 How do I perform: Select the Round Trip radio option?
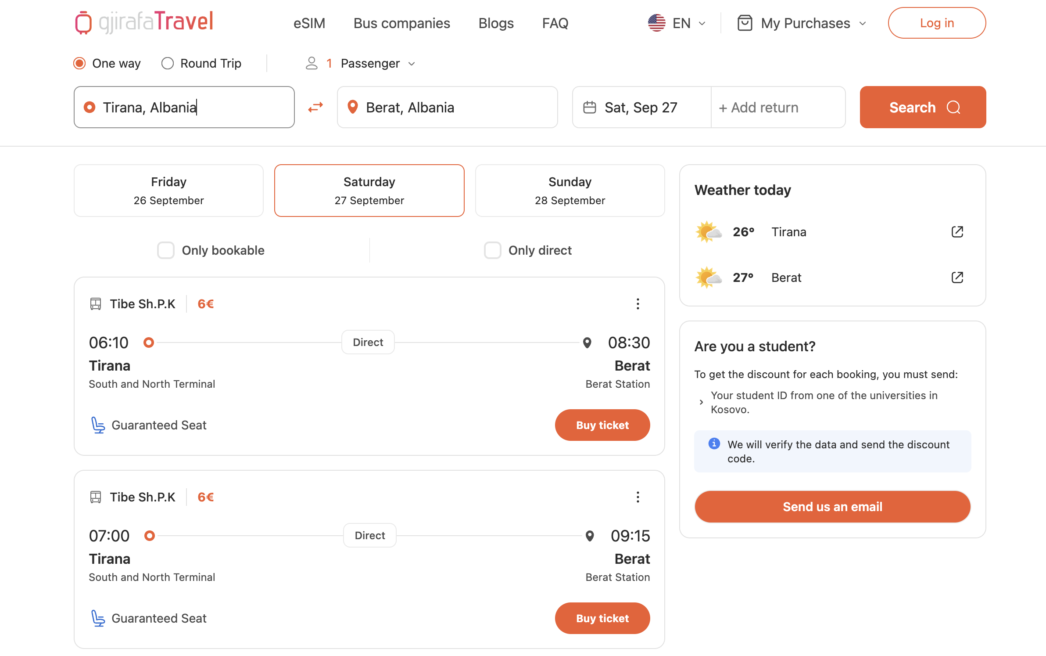[168, 63]
